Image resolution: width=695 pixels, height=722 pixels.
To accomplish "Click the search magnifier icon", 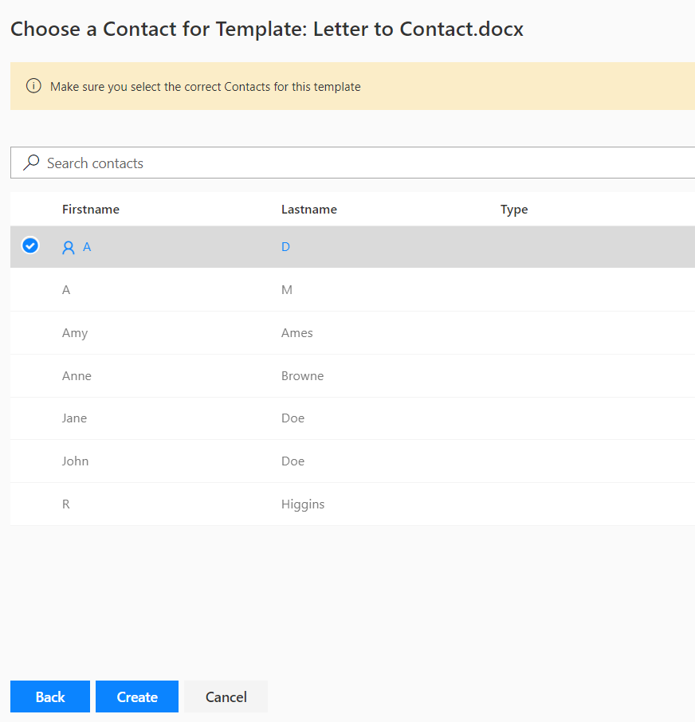I will [31, 163].
